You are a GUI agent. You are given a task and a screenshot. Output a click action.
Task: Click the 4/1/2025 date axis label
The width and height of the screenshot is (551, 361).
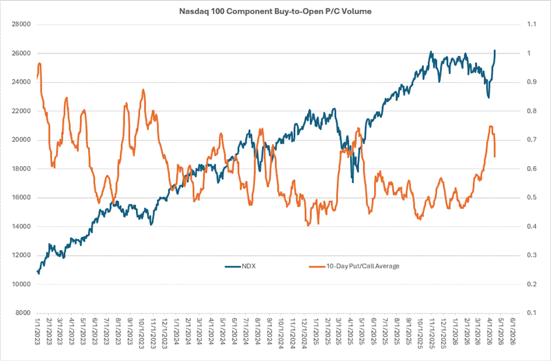(x=349, y=331)
